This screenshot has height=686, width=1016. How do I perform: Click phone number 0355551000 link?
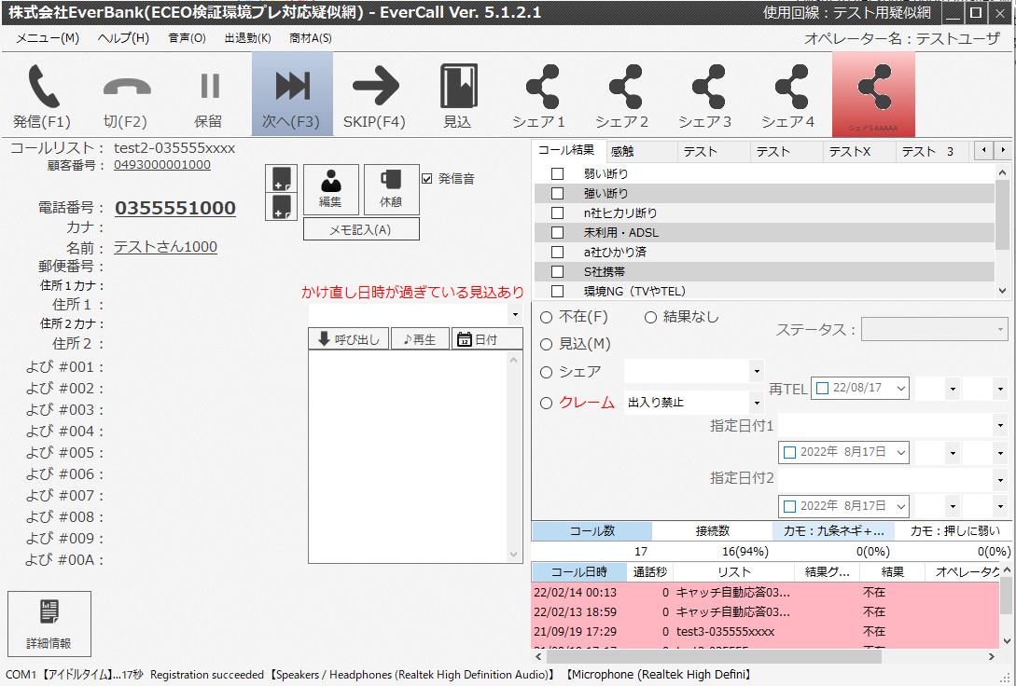[x=175, y=208]
